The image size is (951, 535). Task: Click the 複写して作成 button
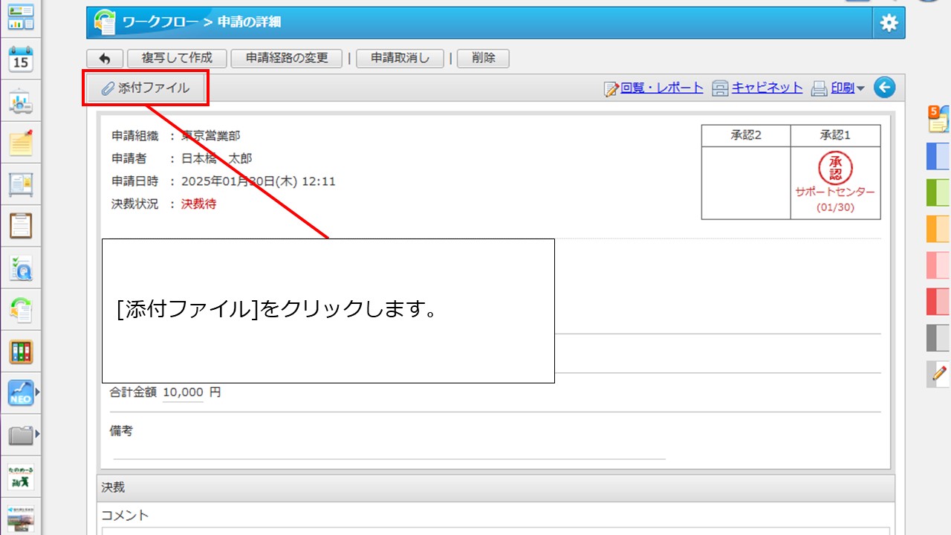pyautogui.click(x=177, y=58)
